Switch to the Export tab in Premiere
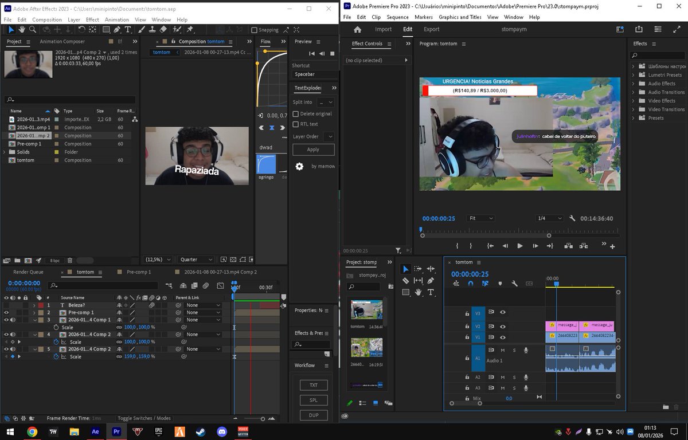 pos(431,29)
